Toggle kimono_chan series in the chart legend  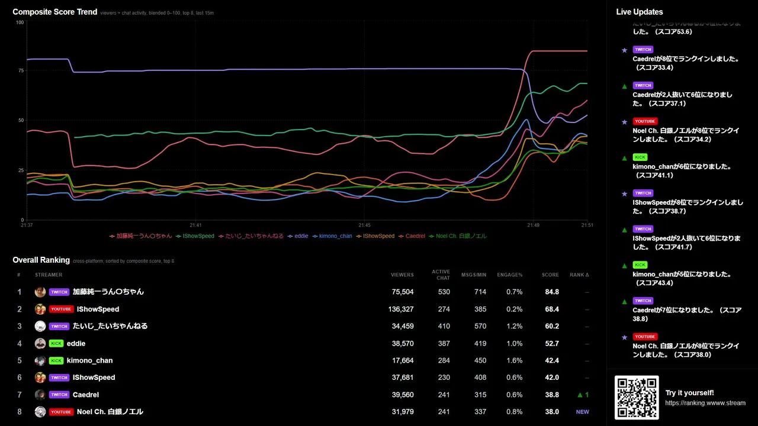click(332, 236)
